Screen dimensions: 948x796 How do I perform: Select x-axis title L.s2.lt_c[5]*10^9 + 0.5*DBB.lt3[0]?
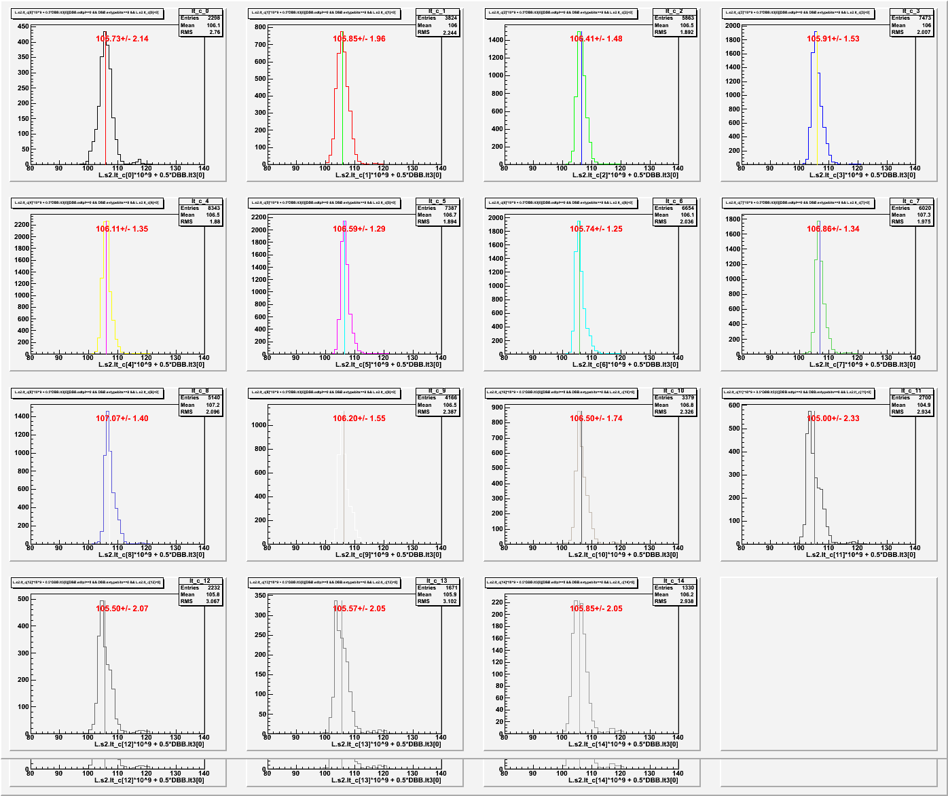[x=388, y=365]
